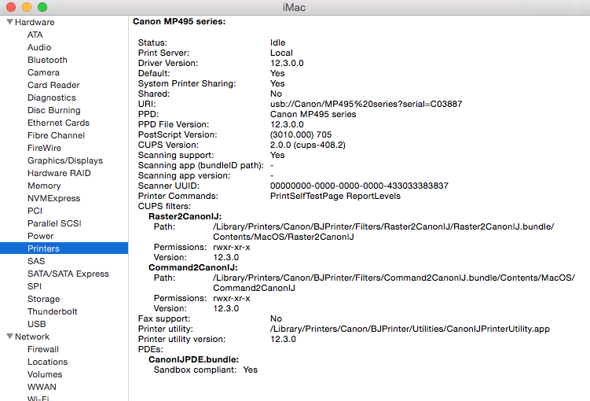Open FireWire in the sidebar
590x401 pixels.
[44, 148]
